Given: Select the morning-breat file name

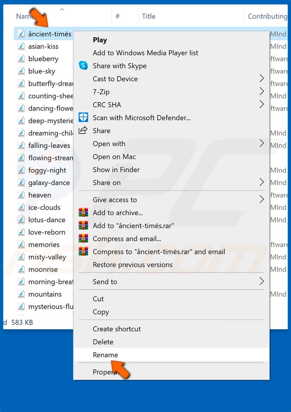Looking at the screenshot, I should click(50, 282).
